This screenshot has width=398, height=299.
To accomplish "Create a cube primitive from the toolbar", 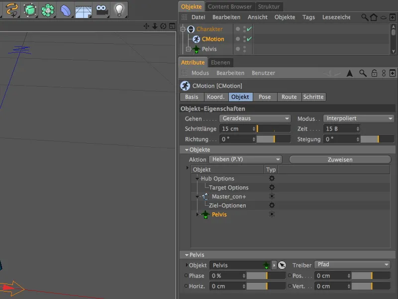I will [x=30, y=9].
